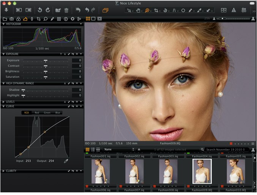Click the import images down-arrow icon
This screenshot has height=195, width=257.
click(x=6, y=10)
